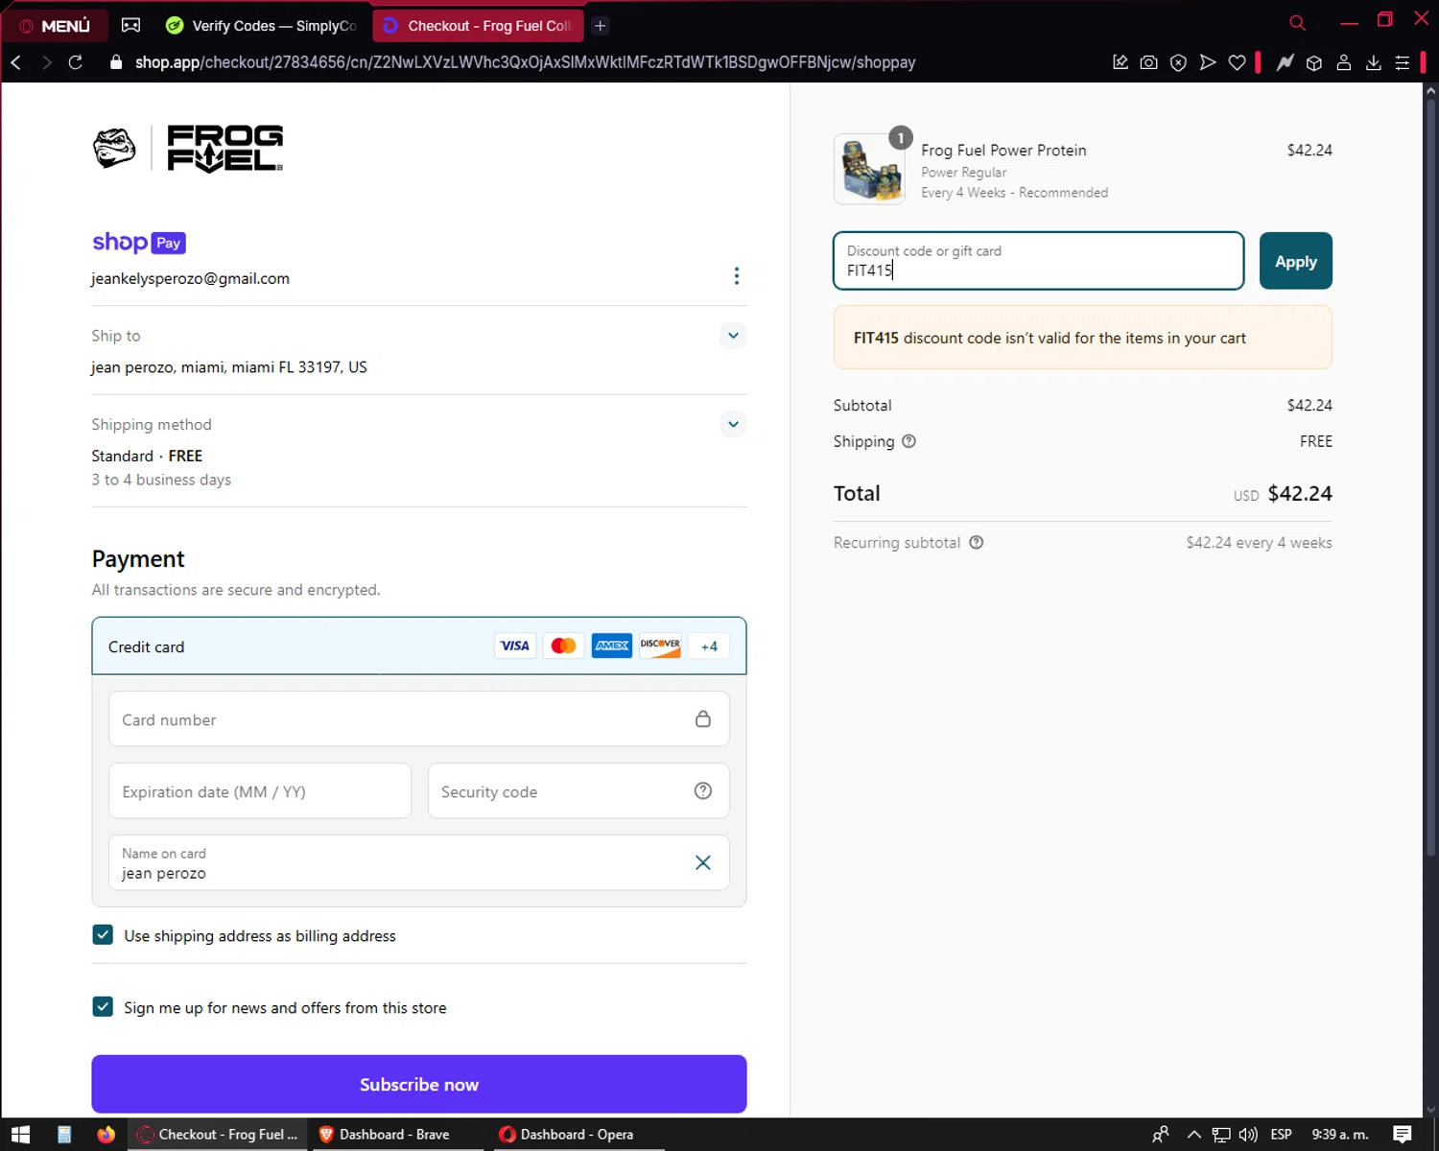This screenshot has height=1151, width=1439.
Task: Open the volume speaker tray icon
Action: pyautogui.click(x=1248, y=1135)
